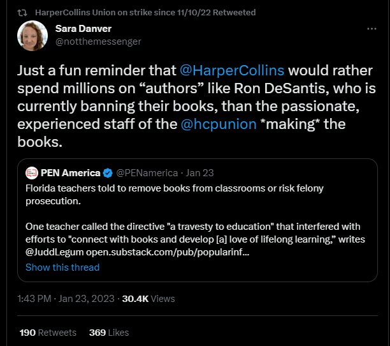Open the open.substack.com article link
Screen dimensions: 390x346
[x=168, y=252]
